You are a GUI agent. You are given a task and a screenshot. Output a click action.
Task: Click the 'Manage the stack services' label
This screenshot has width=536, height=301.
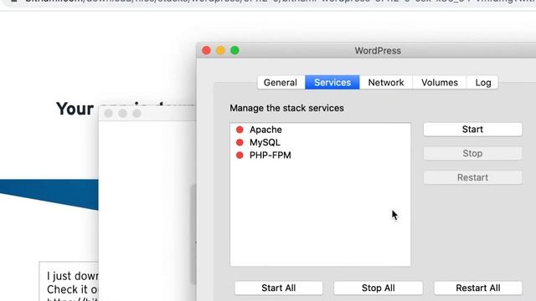(x=286, y=108)
